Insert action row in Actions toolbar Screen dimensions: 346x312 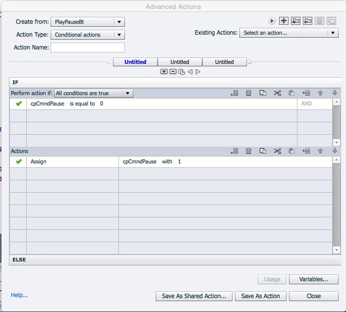click(x=306, y=151)
